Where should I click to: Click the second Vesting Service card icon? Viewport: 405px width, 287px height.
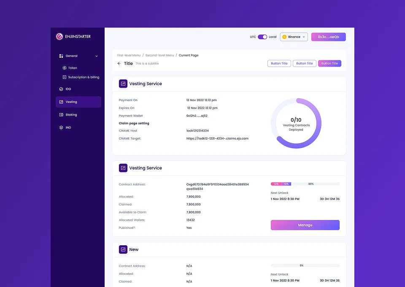tap(123, 168)
